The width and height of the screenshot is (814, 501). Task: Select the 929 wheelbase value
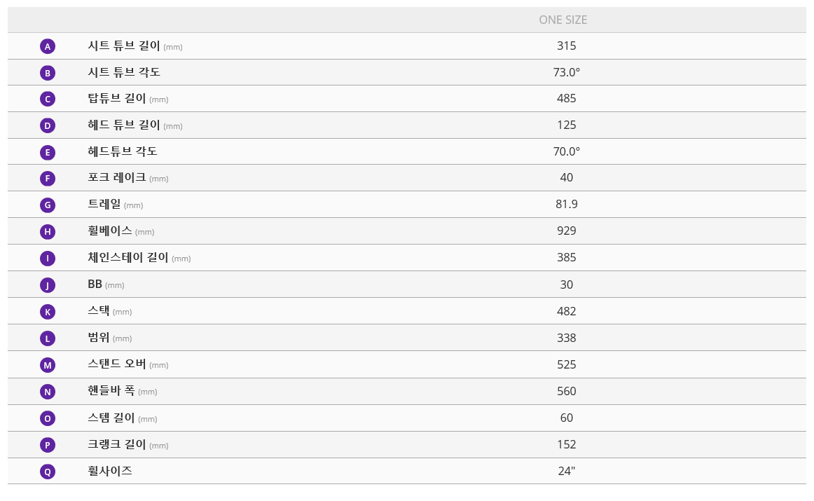[x=566, y=231]
